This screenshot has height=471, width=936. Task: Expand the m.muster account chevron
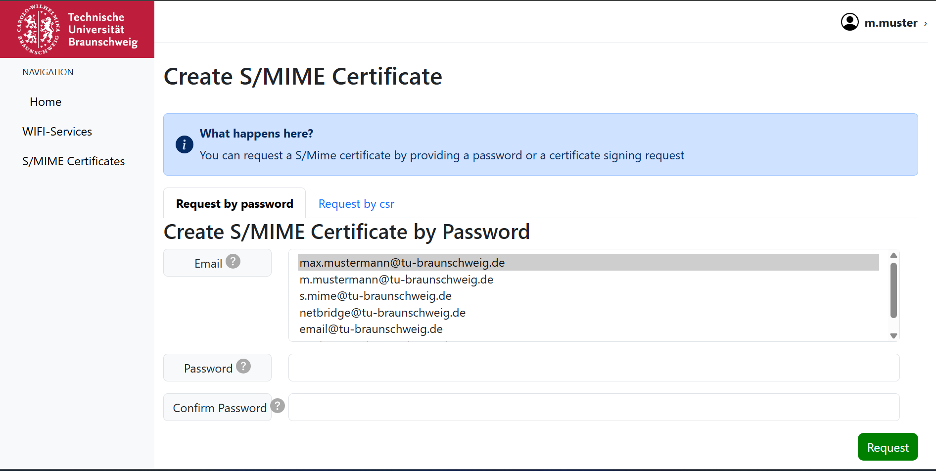click(925, 23)
